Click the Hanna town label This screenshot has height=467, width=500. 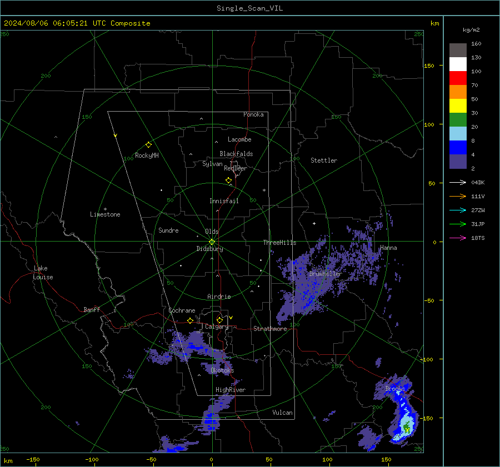point(388,248)
